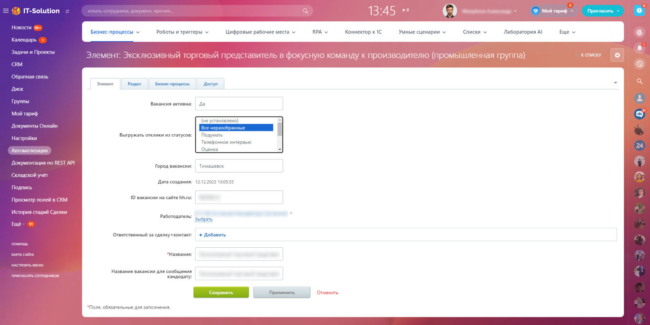The height and width of the screenshot is (325, 650).
Task: Open Диск in the left sidebar
Action: tap(17, 89)
